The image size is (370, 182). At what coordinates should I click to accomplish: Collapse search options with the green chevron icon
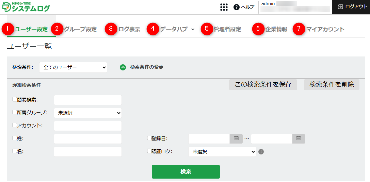pos(123,67)
